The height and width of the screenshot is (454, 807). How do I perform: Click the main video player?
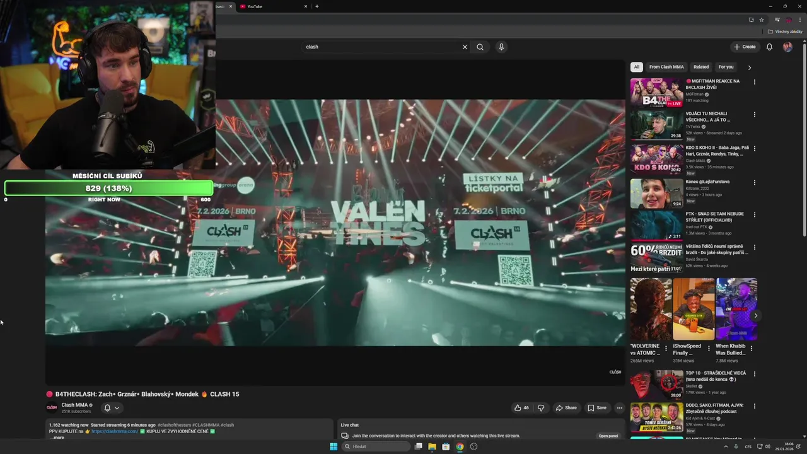click(x=335, y=223)
